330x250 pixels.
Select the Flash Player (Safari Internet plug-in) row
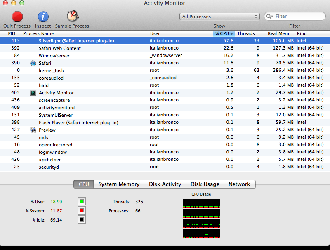(x=165, y=123)
